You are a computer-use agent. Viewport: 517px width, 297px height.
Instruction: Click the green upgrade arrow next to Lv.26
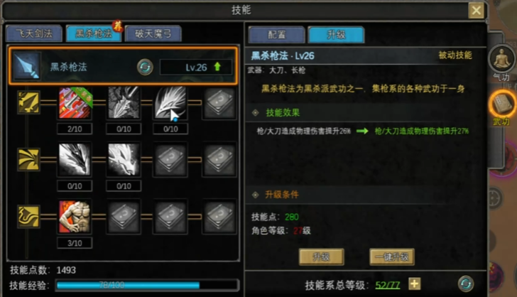coord(217,67)
